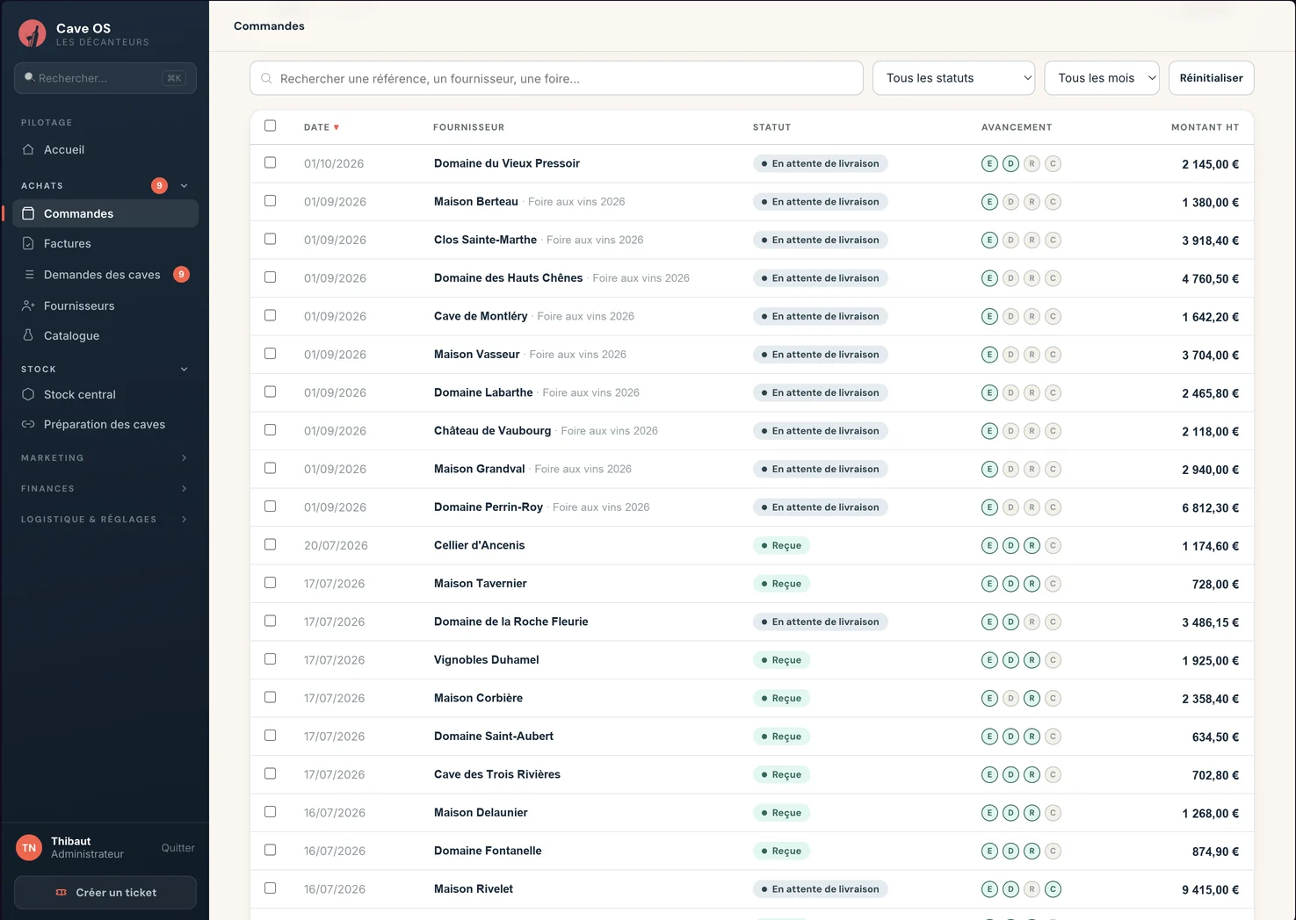Click the Fournisseur column header
This screenshot has height=920, width=1296.
tap(468, 127)
